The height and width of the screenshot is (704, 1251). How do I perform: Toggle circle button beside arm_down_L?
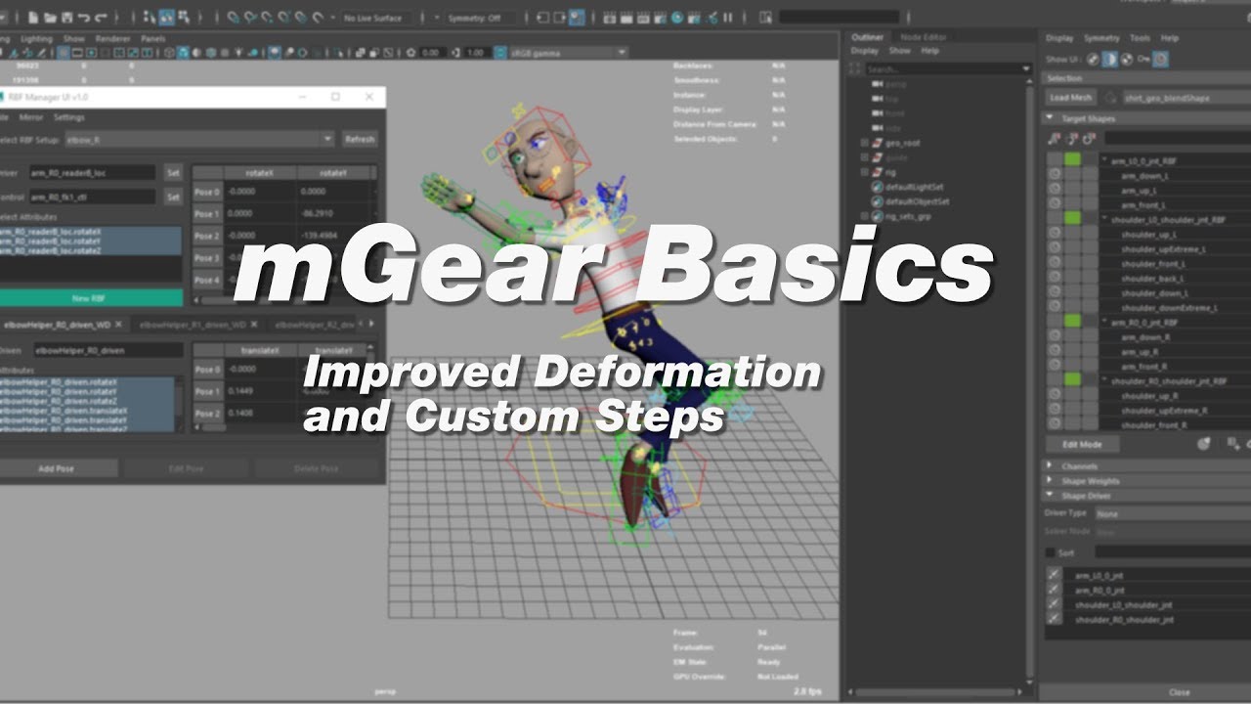coord(1055,175)
